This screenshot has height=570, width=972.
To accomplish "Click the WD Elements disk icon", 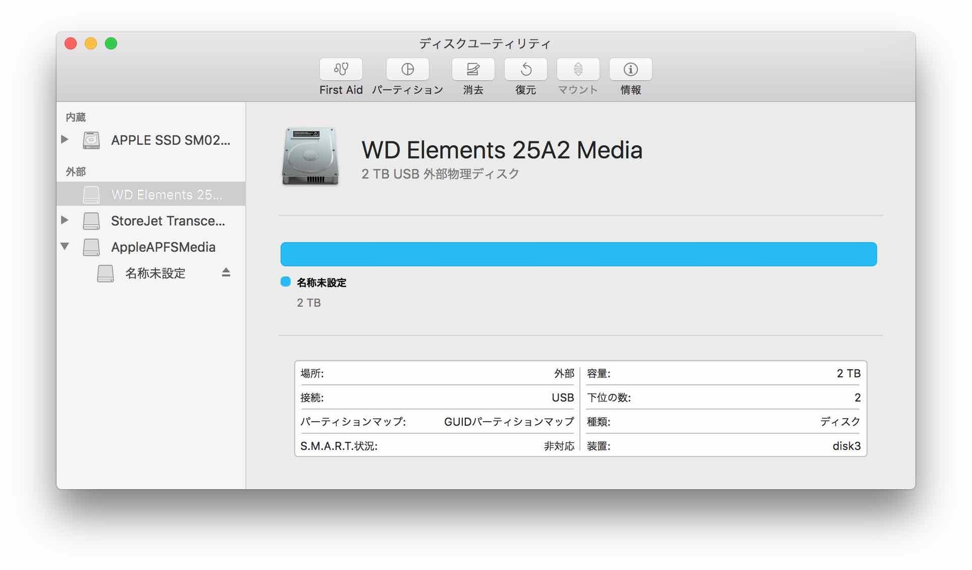I will click(x=92, y=194).
